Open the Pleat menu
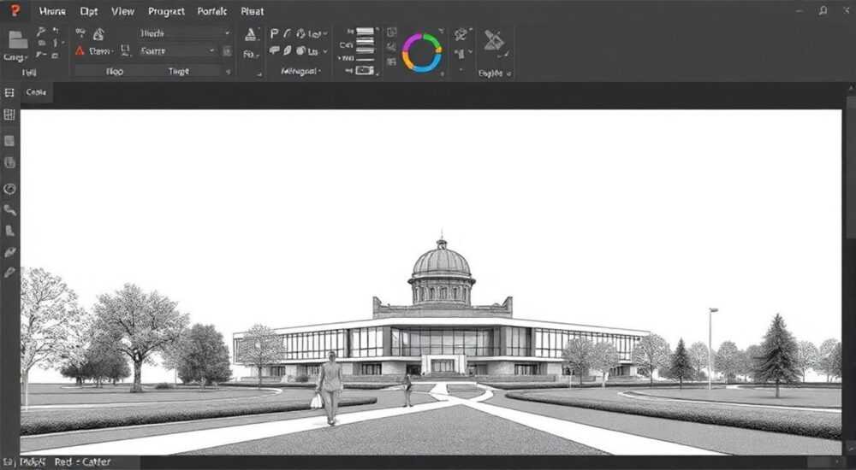Image resolution: width=856 pixels, height=470 pixels. pos(253,11)
